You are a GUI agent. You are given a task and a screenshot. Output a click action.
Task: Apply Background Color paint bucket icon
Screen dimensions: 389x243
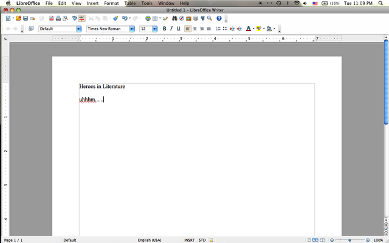point(269,29)
